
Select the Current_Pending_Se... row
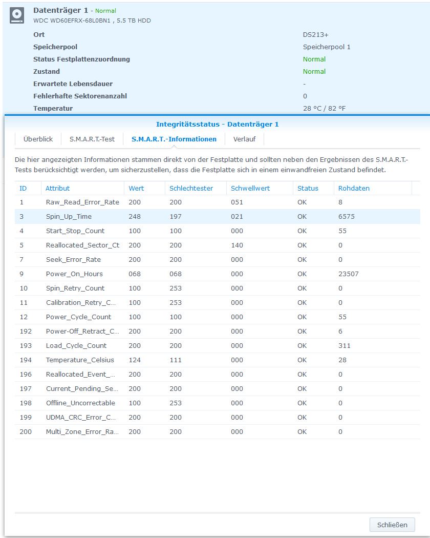coord(218,389)
